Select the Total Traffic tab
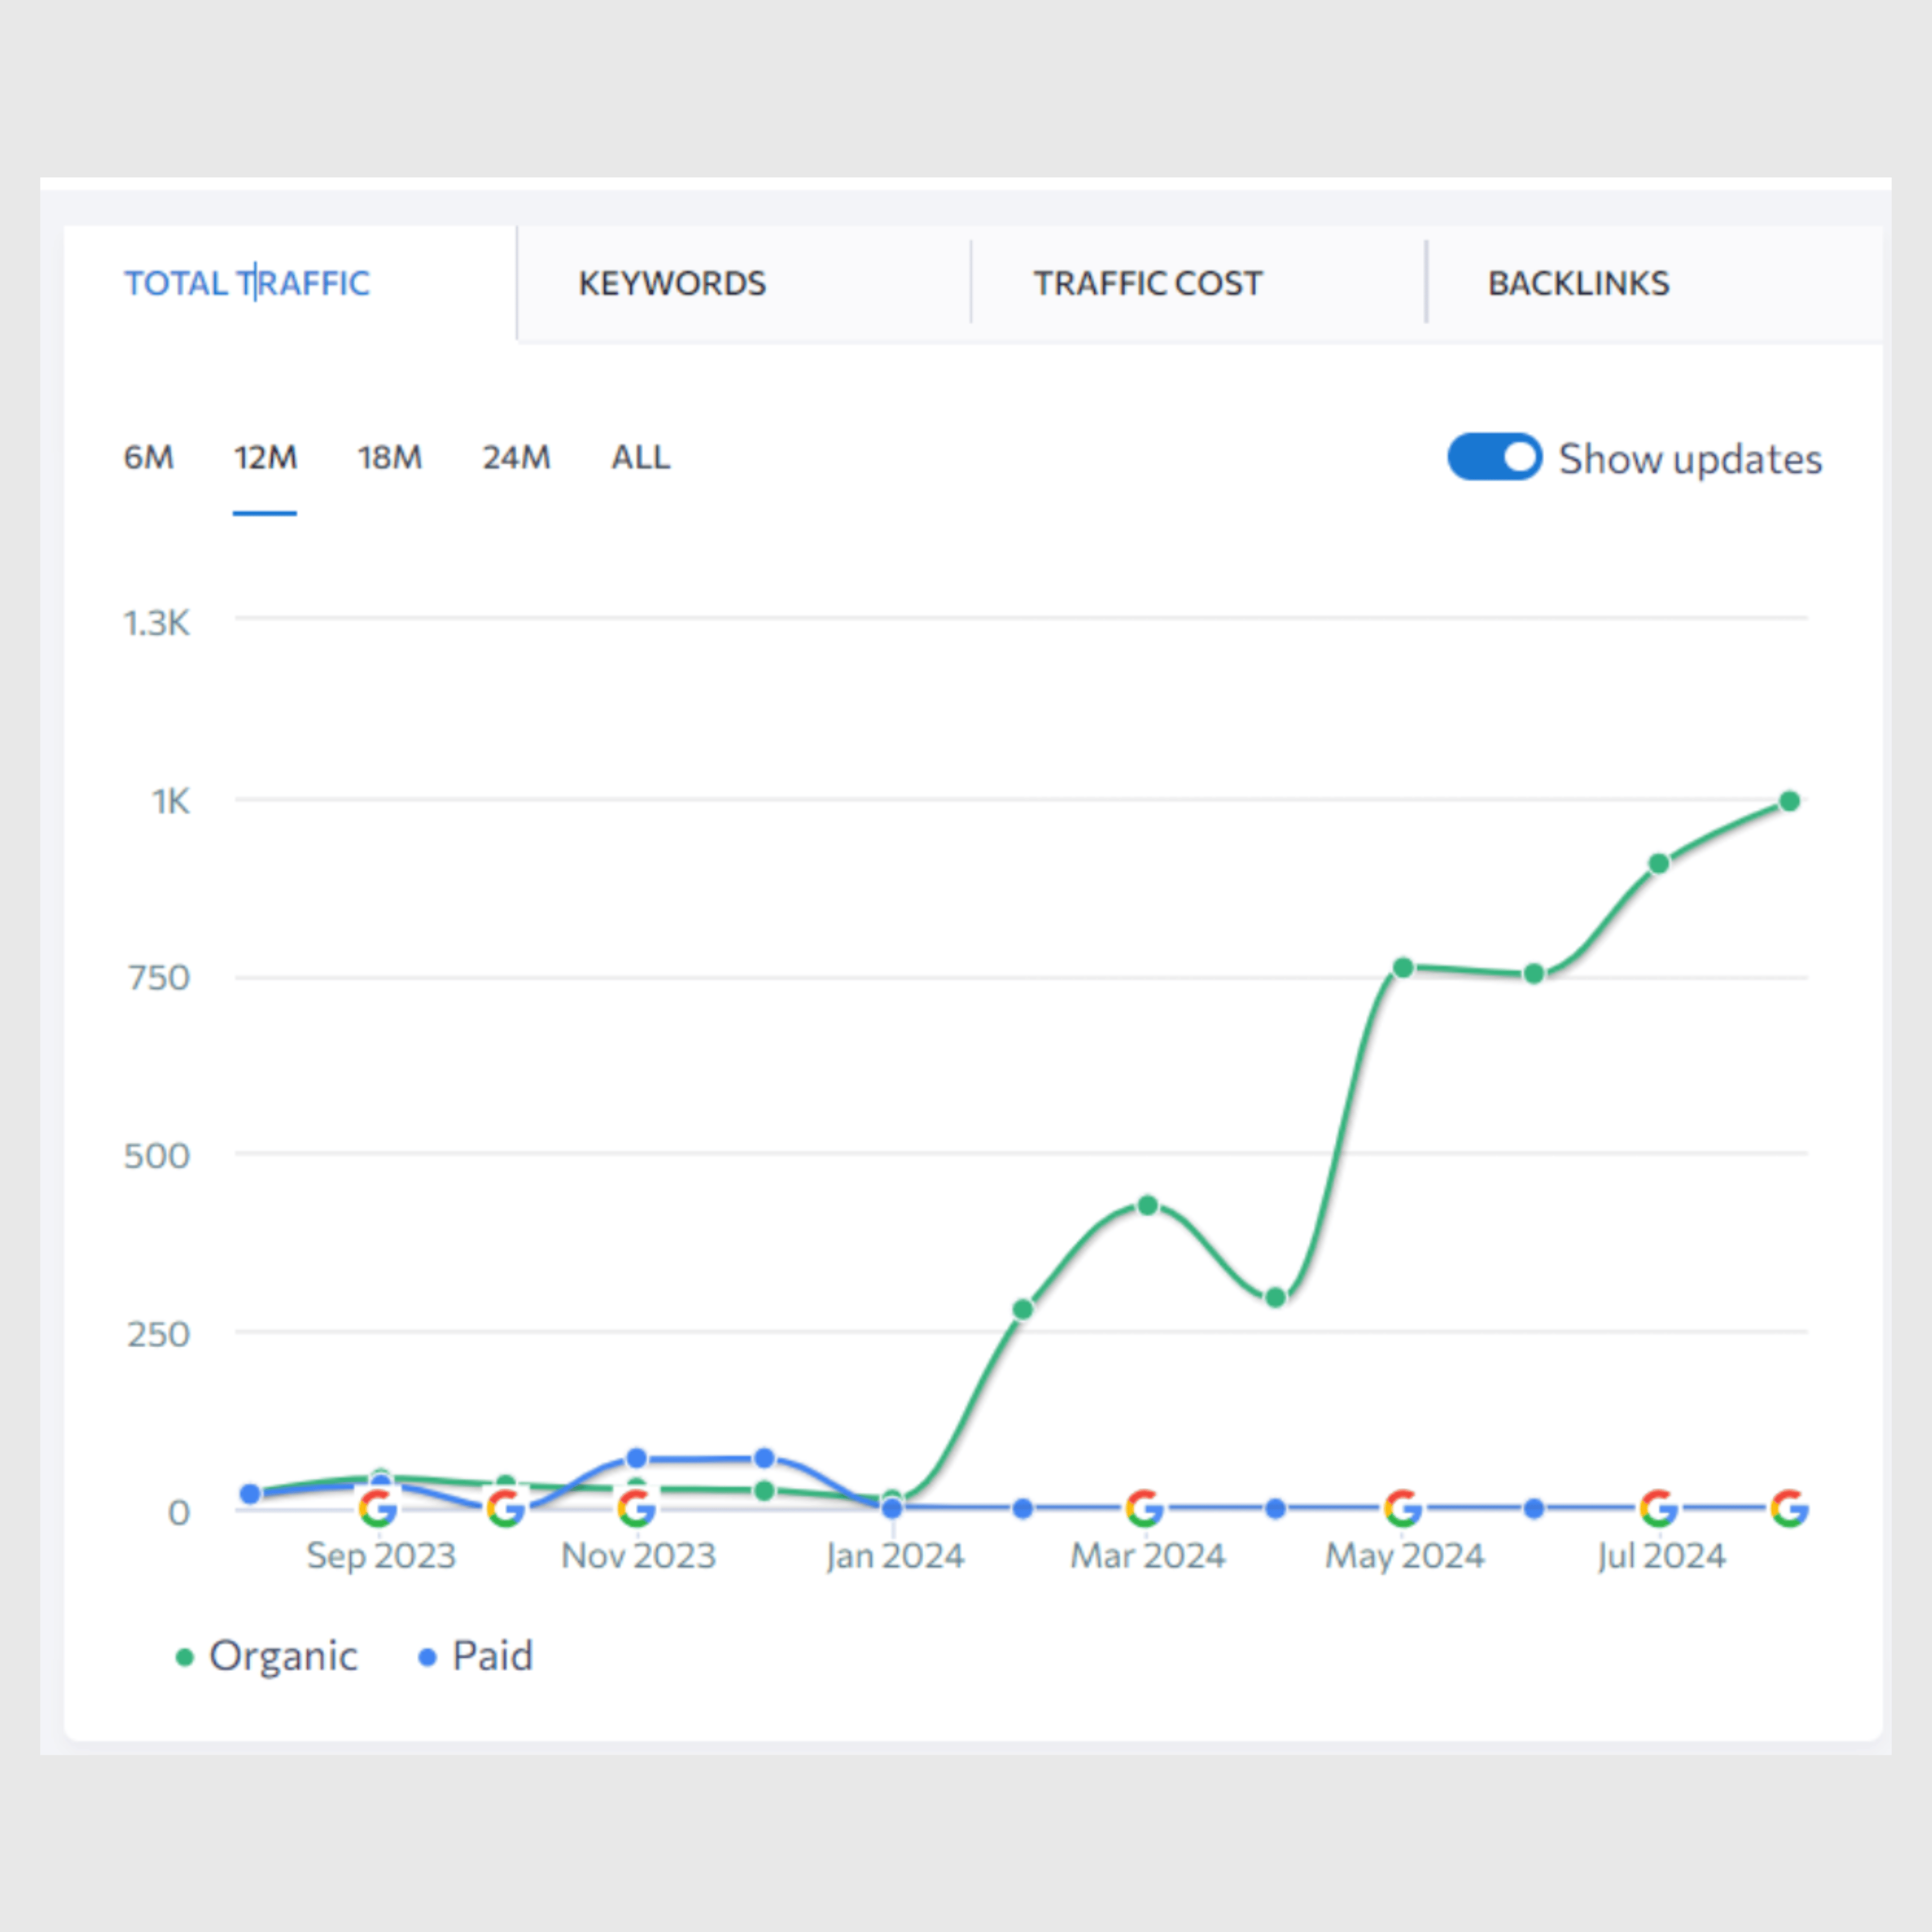This screenshot has height=1932, width=1932. [x=247, y=284]
